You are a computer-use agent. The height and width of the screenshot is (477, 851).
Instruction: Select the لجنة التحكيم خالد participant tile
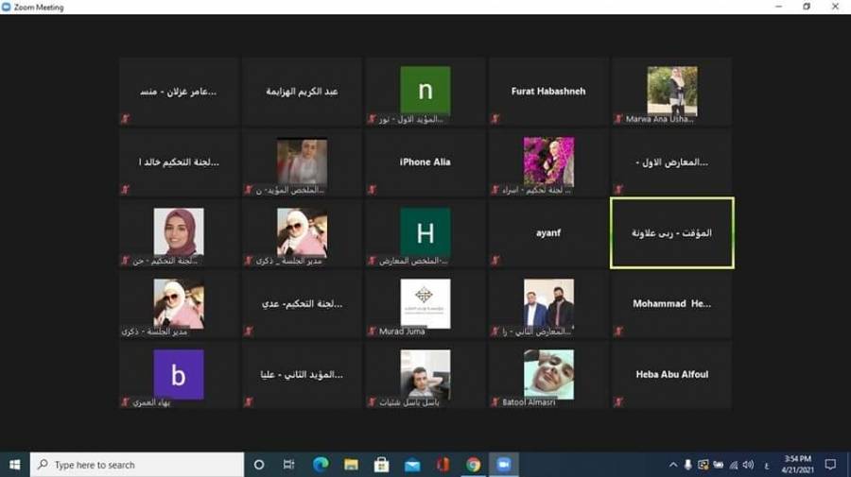(x=179, y=162)
